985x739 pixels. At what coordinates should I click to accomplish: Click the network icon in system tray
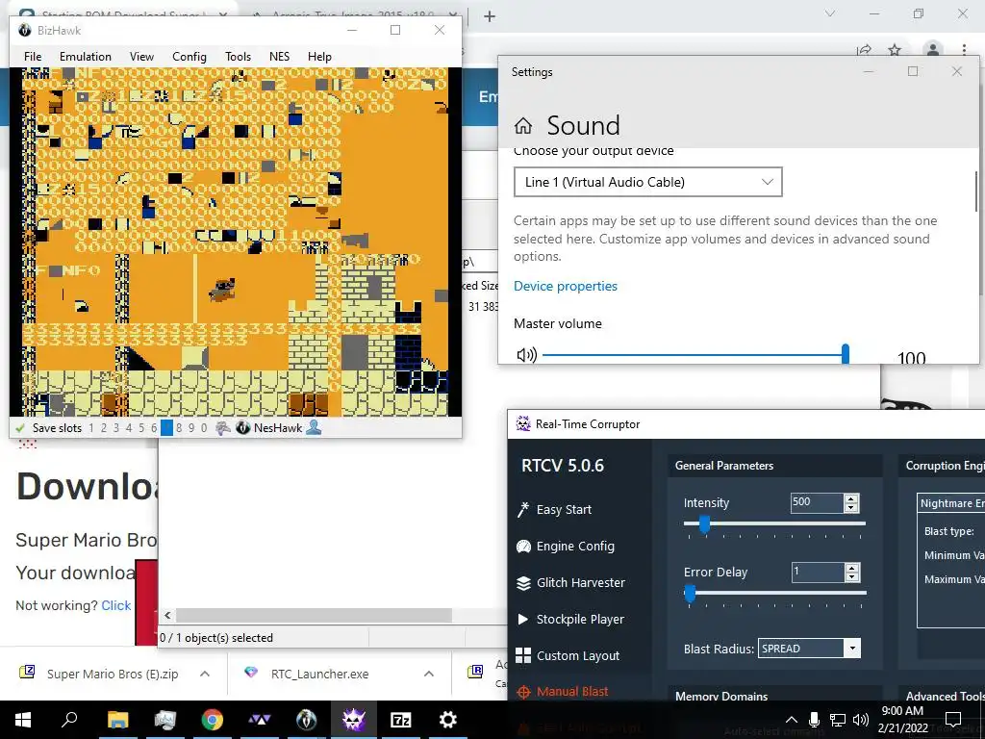point(838,720)
